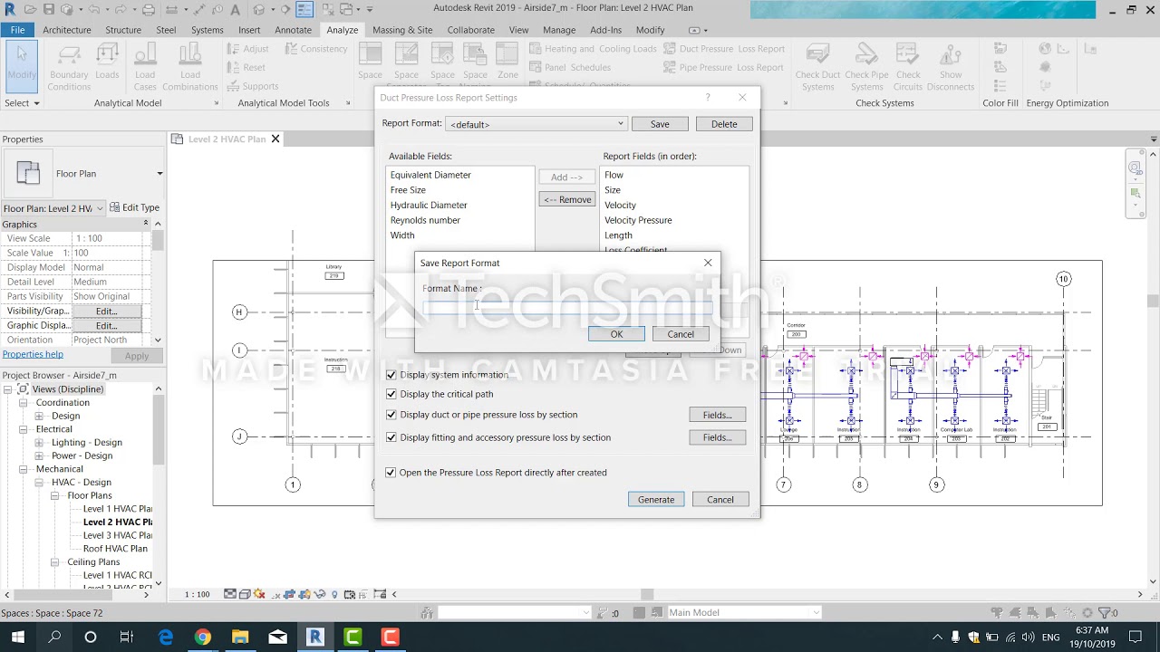The image size is (1160, 652).
Task: Open File Explorer from the taskbar
Action: [x=240, y=638]
